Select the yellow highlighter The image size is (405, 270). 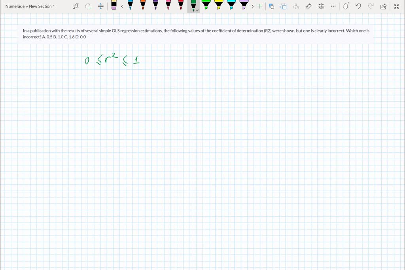[218, 5]
